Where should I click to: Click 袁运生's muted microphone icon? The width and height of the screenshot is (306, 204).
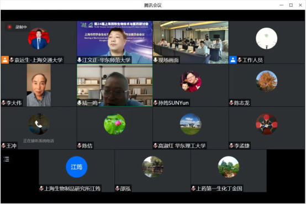(12, 60)
